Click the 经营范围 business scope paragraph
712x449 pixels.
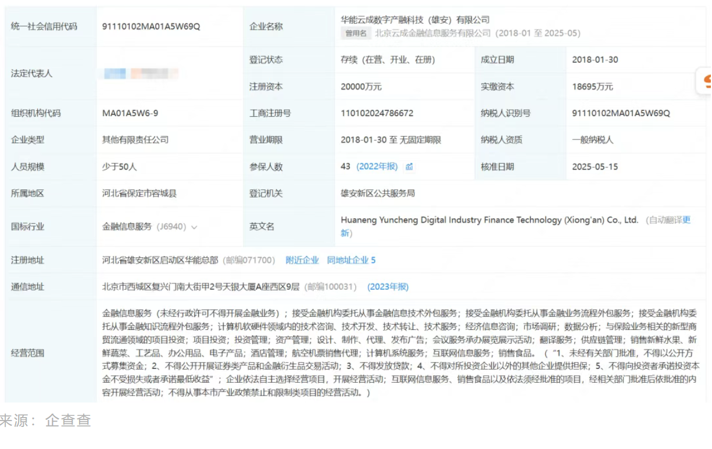point(401,353)
